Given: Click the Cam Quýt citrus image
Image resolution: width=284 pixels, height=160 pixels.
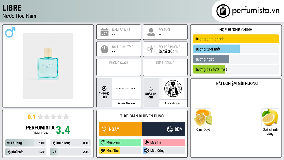Looking at the screenshot, I should [203, 117].
